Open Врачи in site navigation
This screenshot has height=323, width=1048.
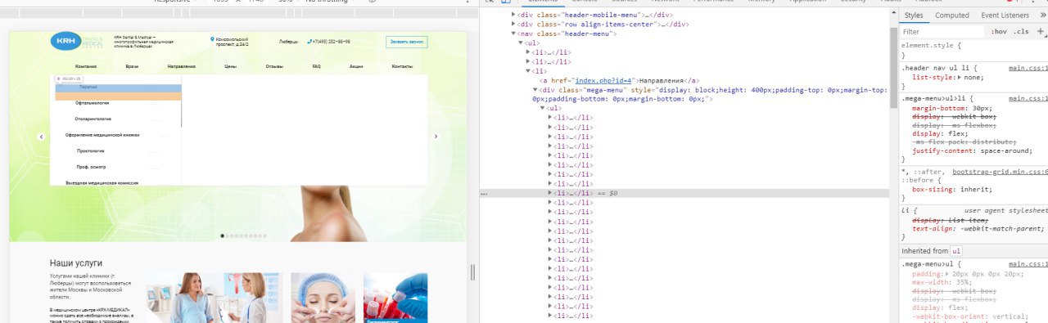pos(132,65)
